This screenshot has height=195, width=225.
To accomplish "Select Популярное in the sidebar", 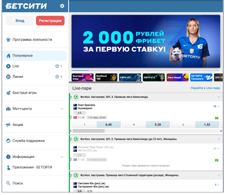I will click(35, 56).
